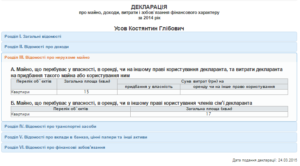Viewport: 300px width, 166px height.
Task: Select area value 17 in table Б
Action: tap(209, 114)
